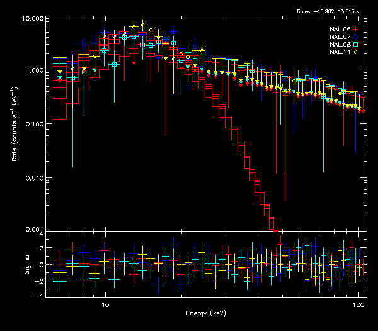Image resolution: width=378 pixels, height=331 pixels.
Task: Click the 0.100 y-axis tick label
Action: coord(35,125)
